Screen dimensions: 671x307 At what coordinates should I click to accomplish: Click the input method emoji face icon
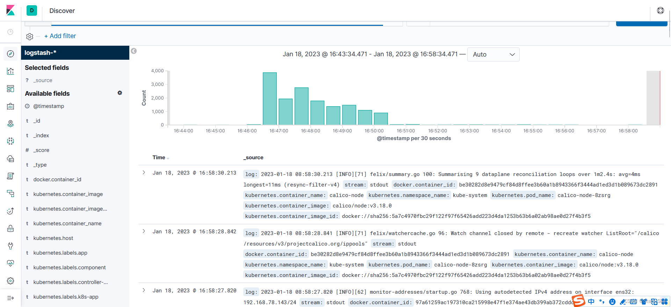612,302
